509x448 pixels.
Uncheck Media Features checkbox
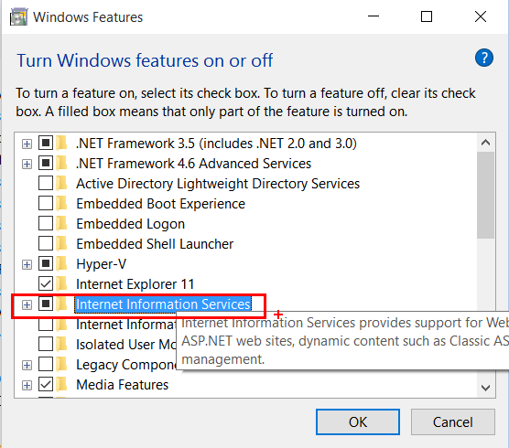(x=46, y=384)
